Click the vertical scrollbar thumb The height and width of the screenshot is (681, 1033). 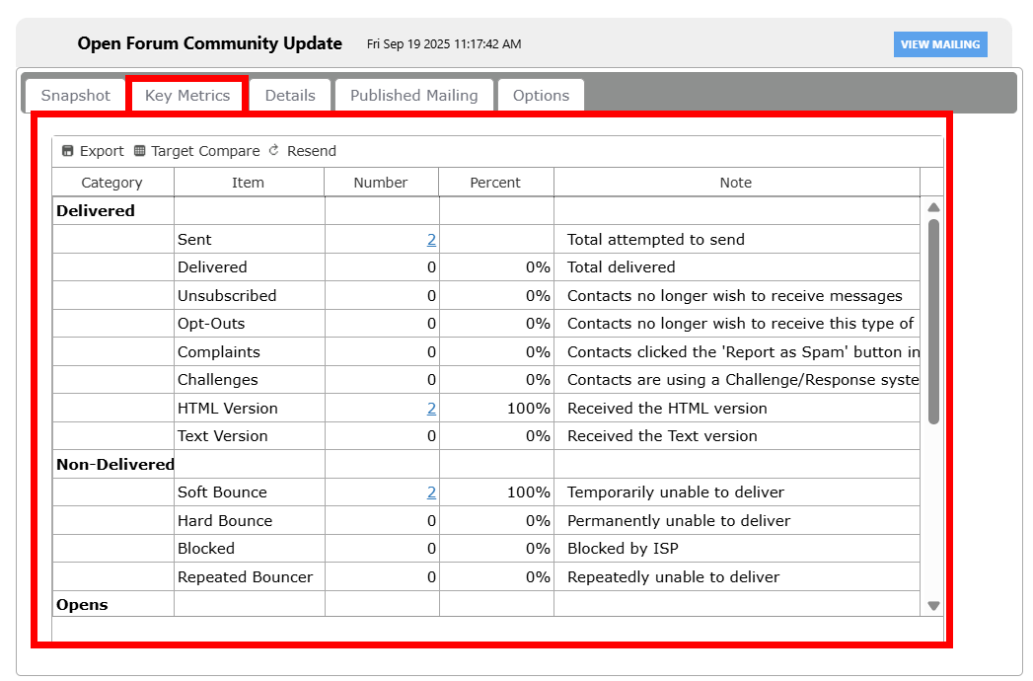click(x=933, y=321)
